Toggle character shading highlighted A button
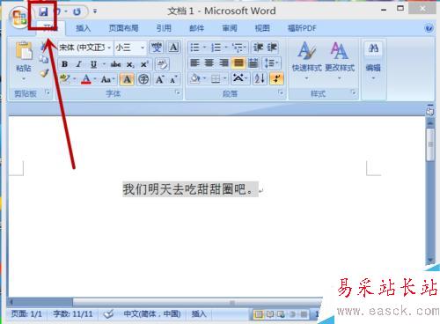Viewport: 440px width, 324px height. [x=127, y=79]
